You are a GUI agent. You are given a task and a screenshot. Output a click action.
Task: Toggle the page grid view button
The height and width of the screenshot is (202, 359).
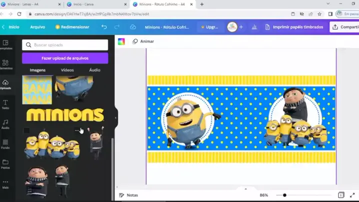341,195
